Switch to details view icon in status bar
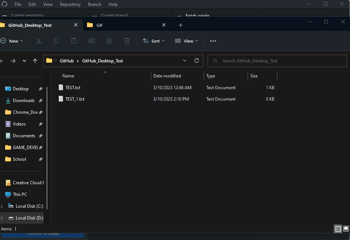The image size is (350, 240). tap(338, 229)
